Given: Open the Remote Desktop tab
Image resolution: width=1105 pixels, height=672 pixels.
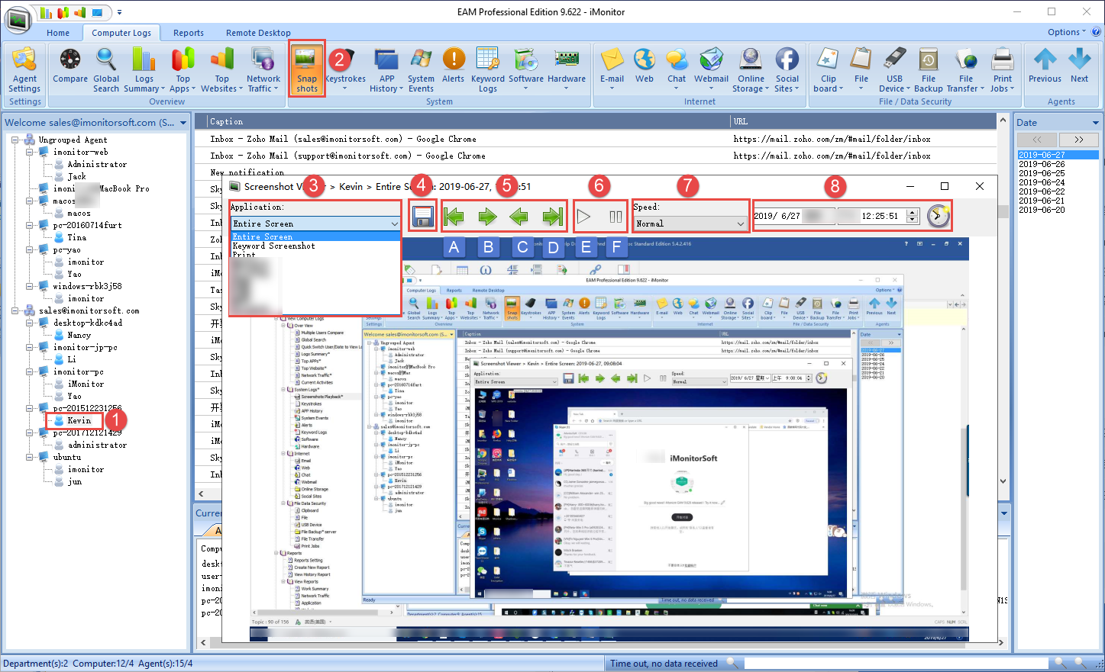Looking at the screenshot, I should coord(258,33).
